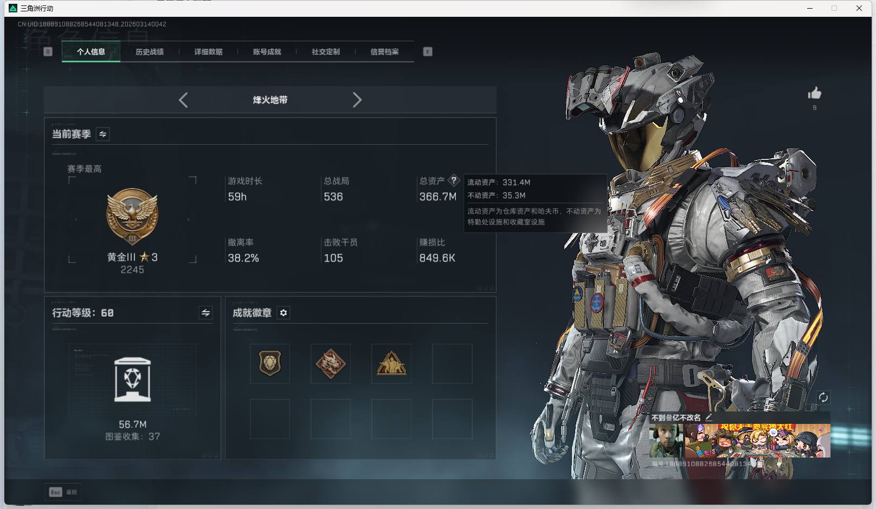Click the thumbs-up like icon showing 9

816,93
